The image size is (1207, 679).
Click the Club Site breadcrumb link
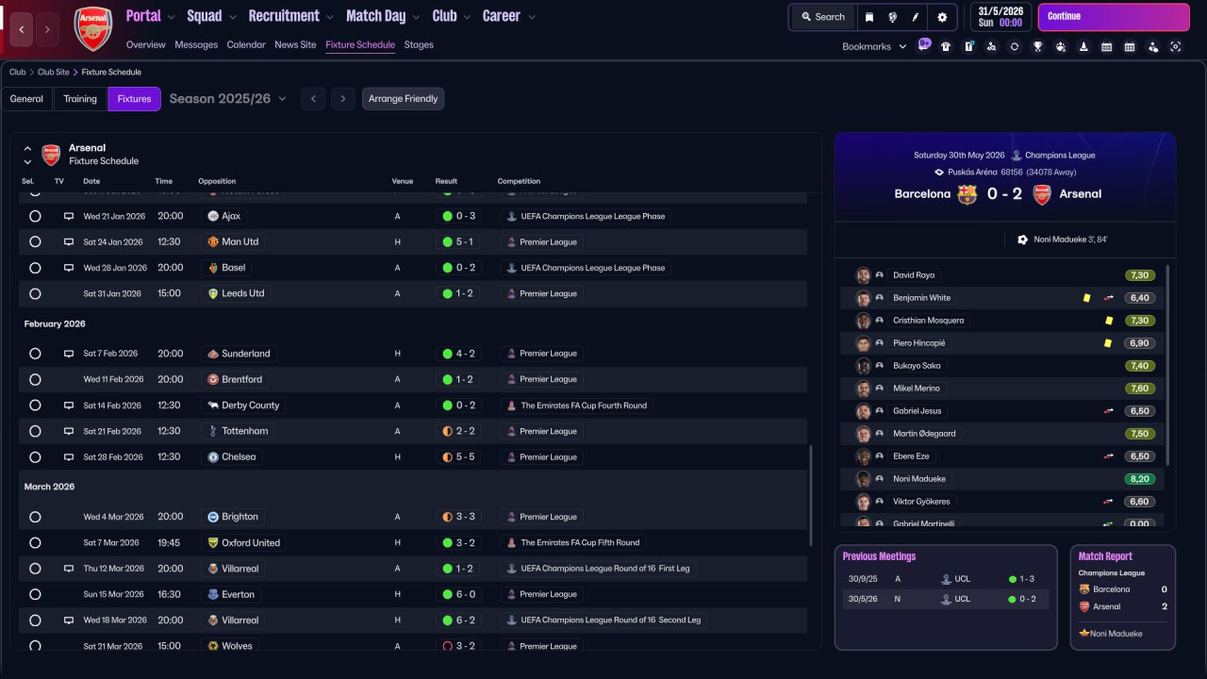[54, 73]
